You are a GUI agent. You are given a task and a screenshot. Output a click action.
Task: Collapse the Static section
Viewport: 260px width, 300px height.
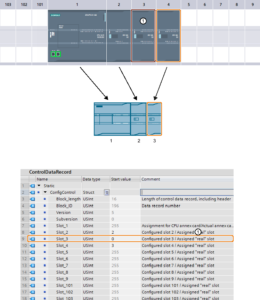click(39, 186)
